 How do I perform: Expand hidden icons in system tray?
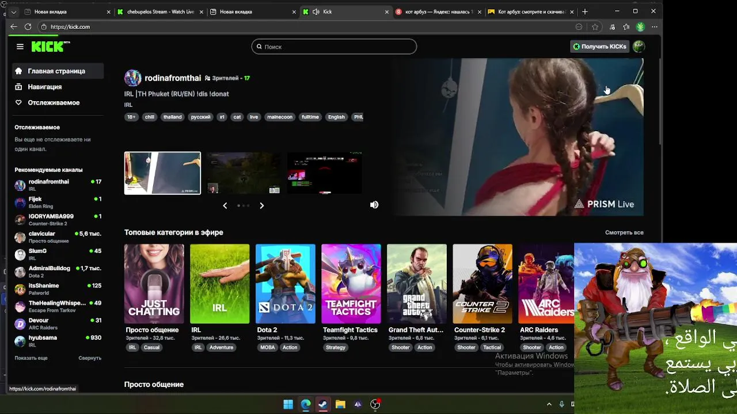tap(549, 404)
